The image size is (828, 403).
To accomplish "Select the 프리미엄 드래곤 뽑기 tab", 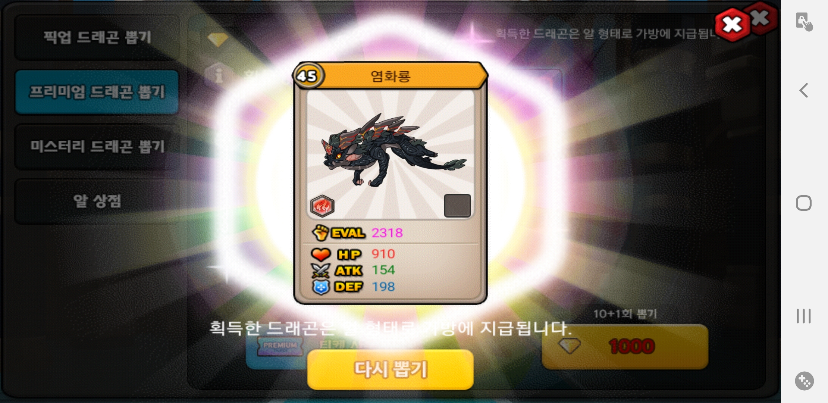I will pyautogui.click(x=97, y=92).
